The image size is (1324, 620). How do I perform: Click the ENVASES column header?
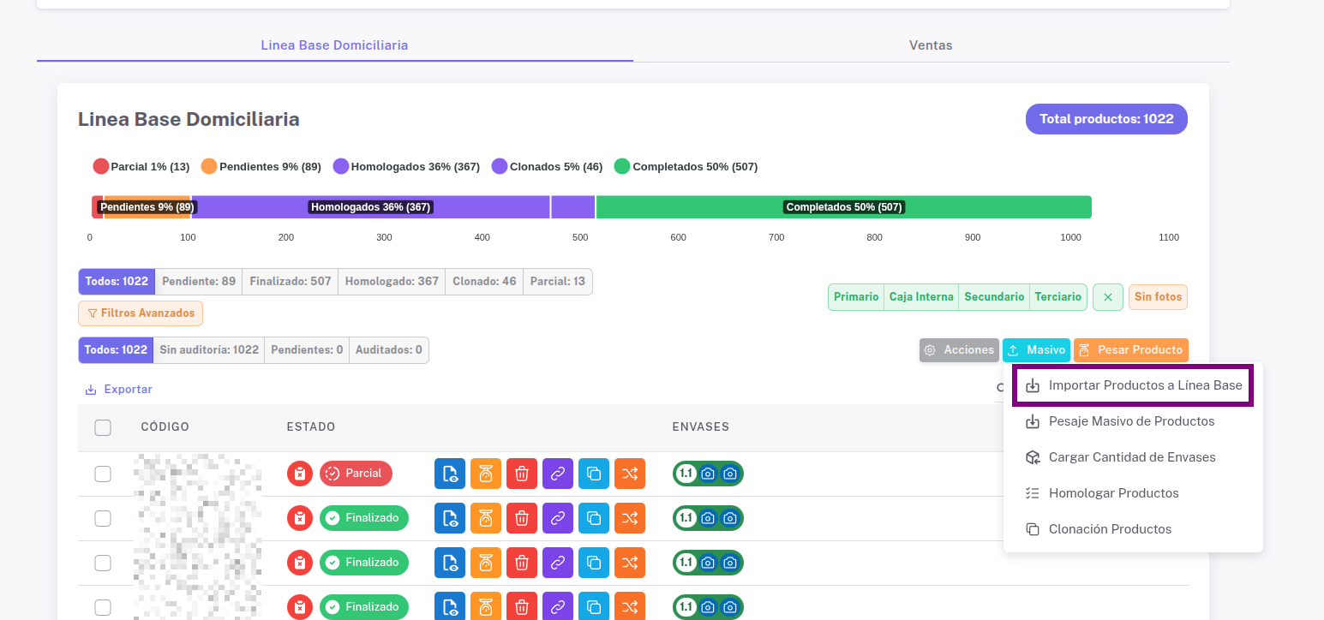(701, 427)
